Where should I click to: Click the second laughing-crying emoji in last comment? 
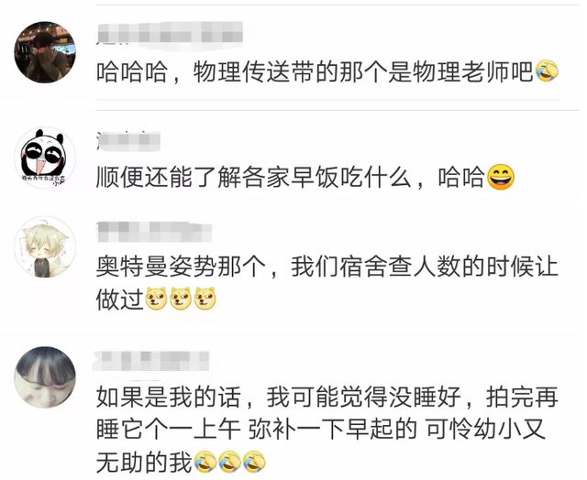(229, 462)
